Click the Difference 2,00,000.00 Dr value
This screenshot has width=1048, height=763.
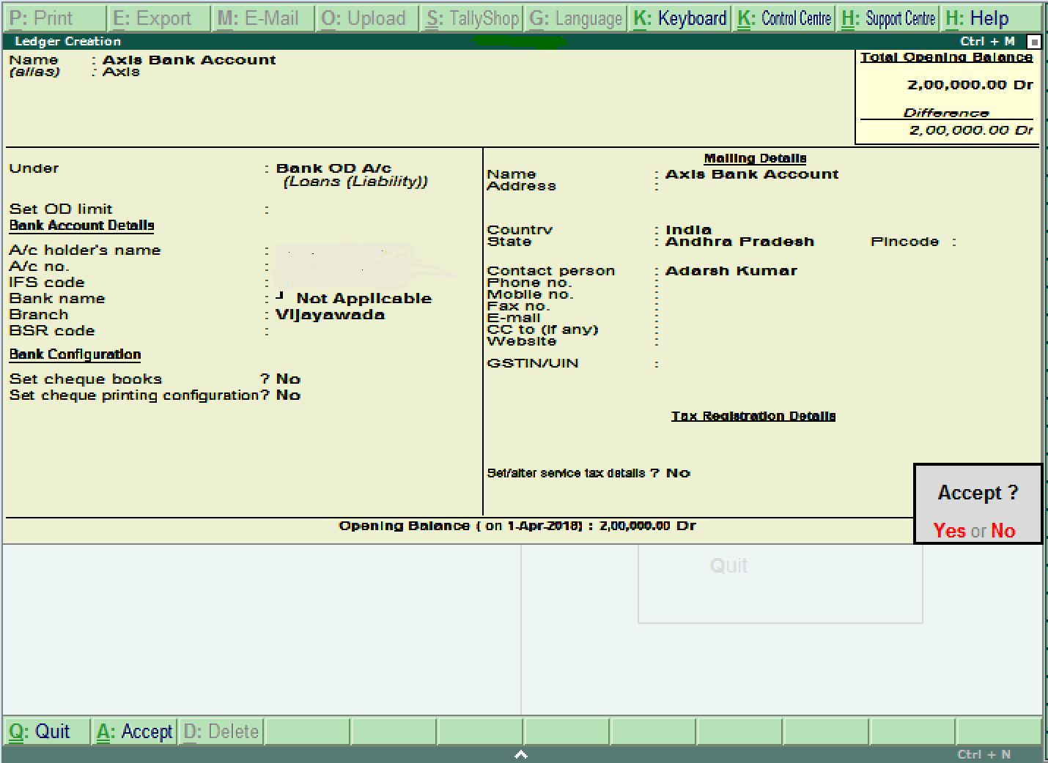(971, 130)
